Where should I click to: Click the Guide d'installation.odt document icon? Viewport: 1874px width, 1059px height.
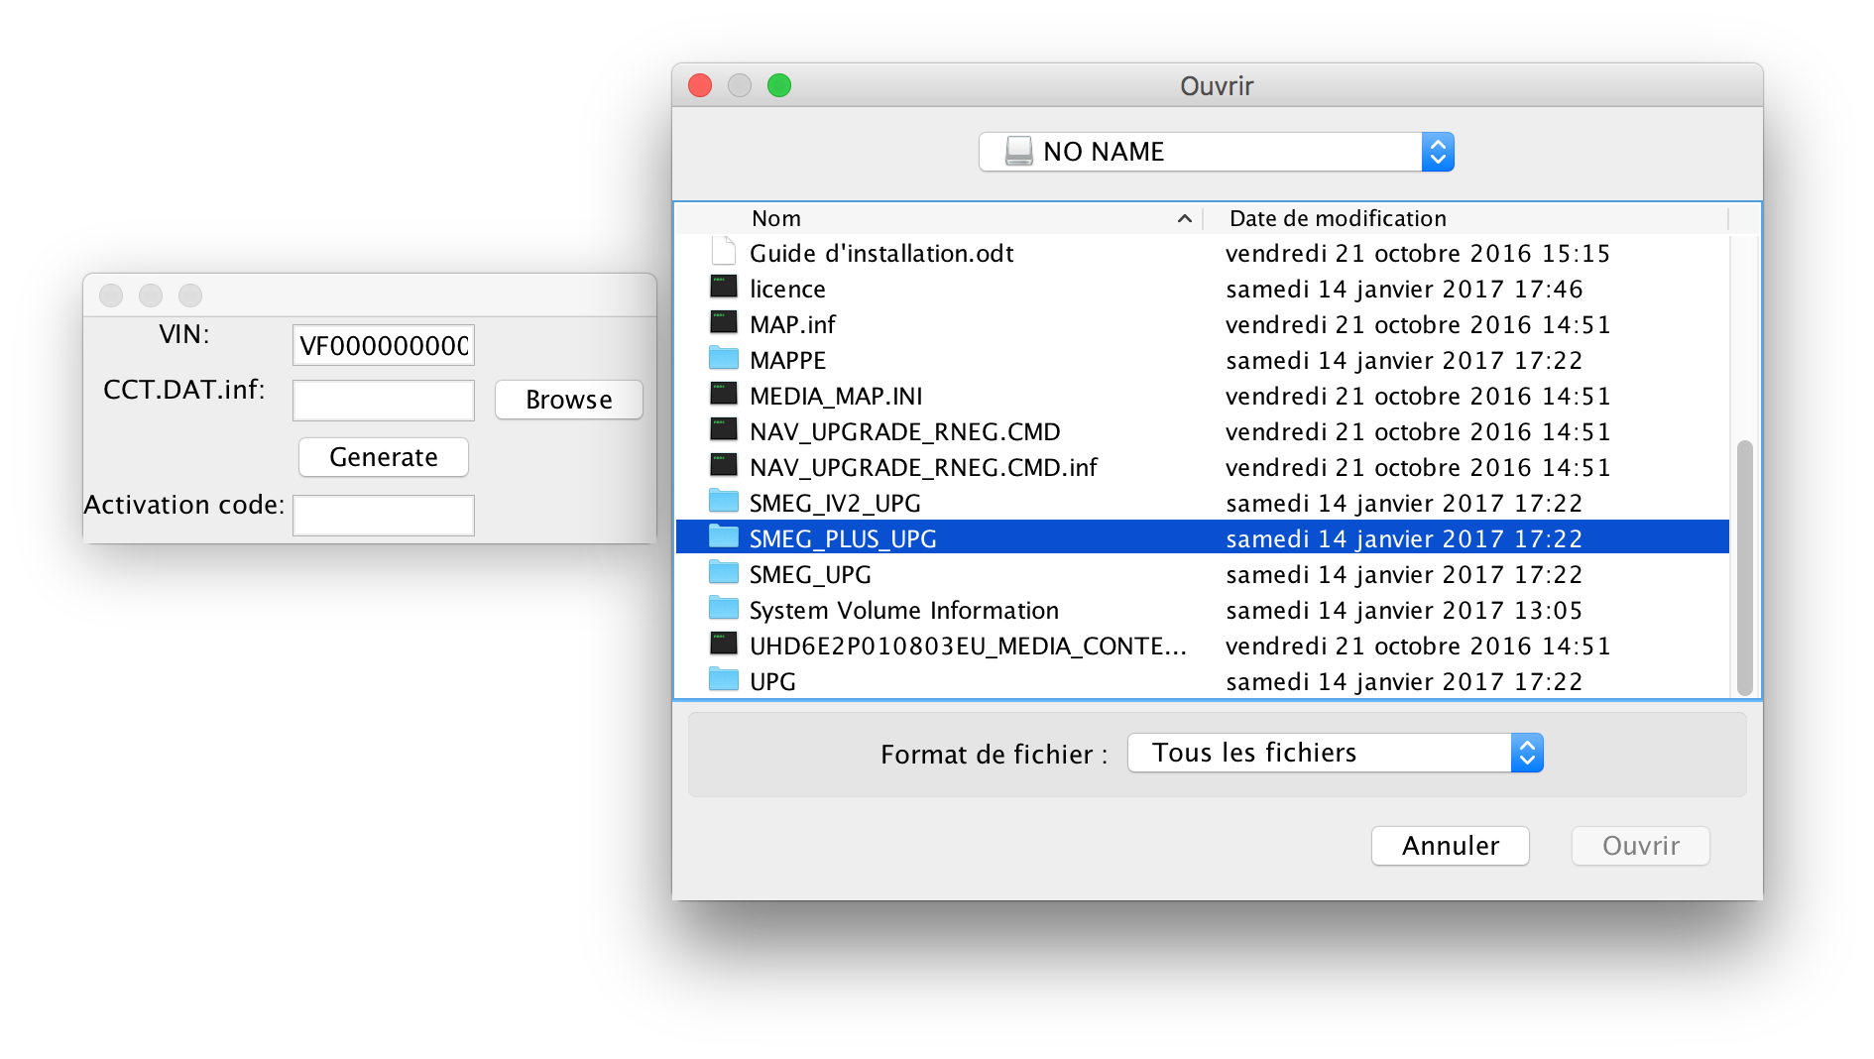coord(724,252)
